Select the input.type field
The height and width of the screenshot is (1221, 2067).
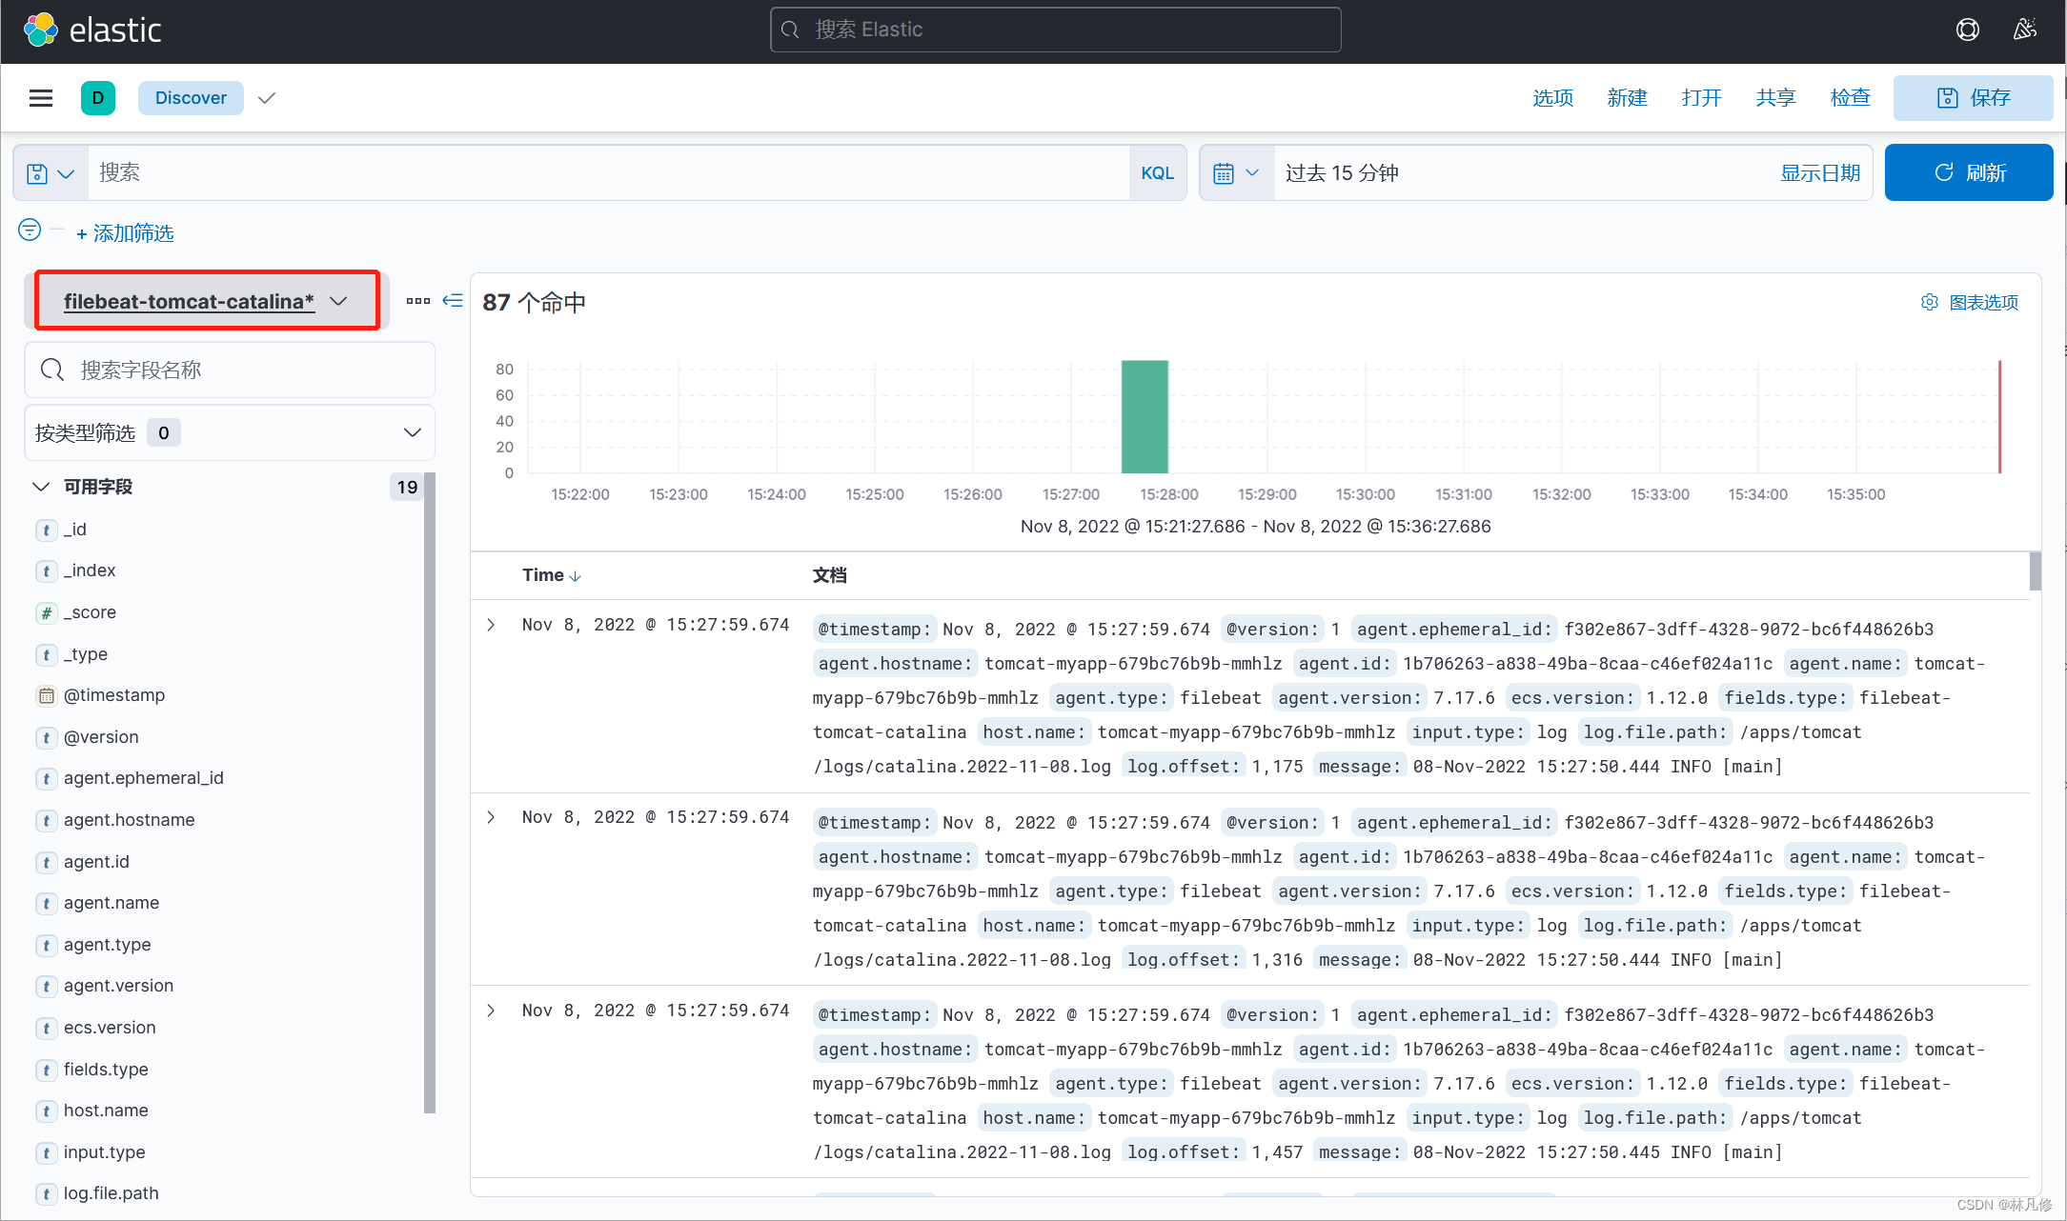tap(105, 1152)
